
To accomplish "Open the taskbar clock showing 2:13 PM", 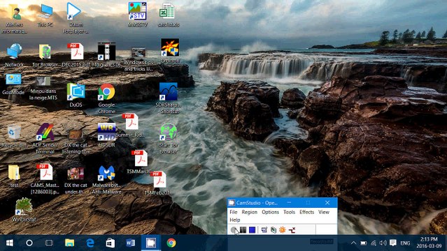I will 429,243.
